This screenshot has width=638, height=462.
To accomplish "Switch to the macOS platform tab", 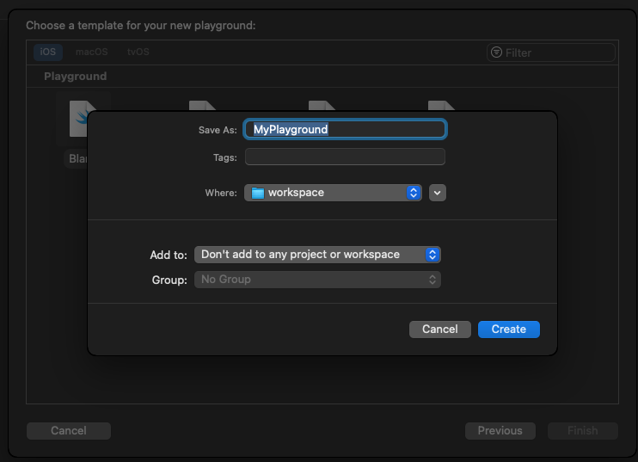I will 91,52.
